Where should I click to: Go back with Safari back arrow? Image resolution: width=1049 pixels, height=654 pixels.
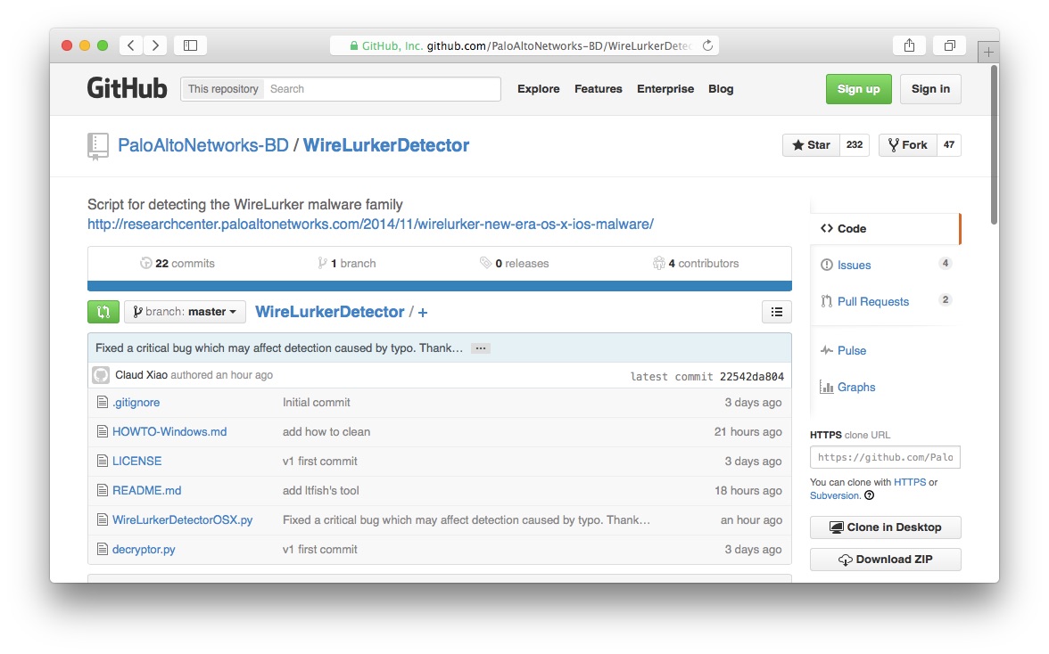point(131,45)
